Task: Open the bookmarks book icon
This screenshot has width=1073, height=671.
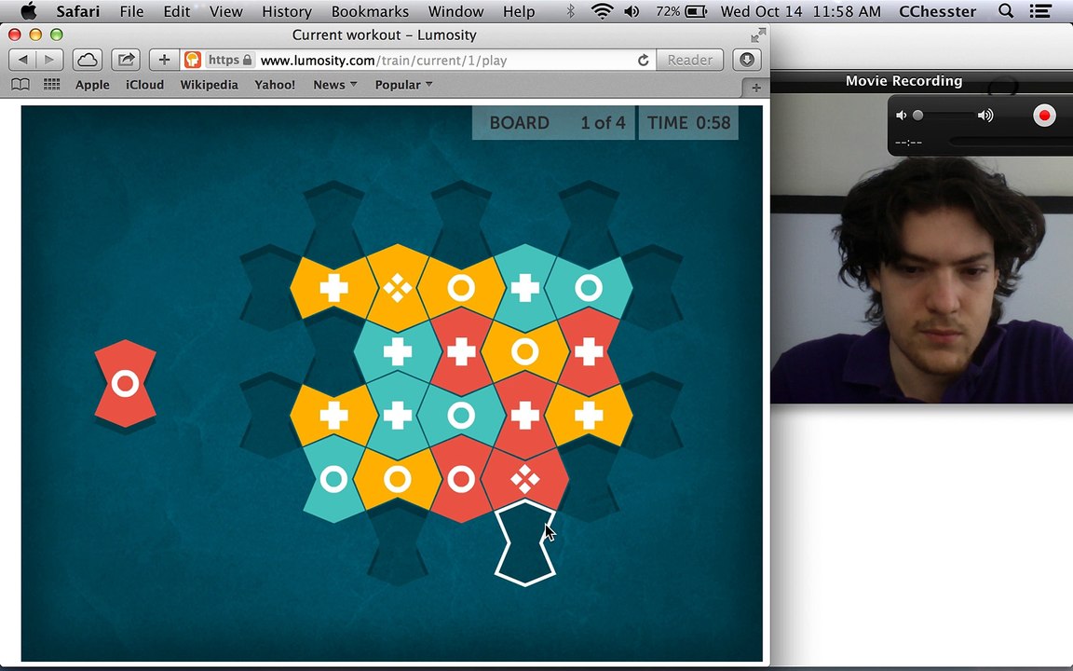Action: [x=20, y=84]
